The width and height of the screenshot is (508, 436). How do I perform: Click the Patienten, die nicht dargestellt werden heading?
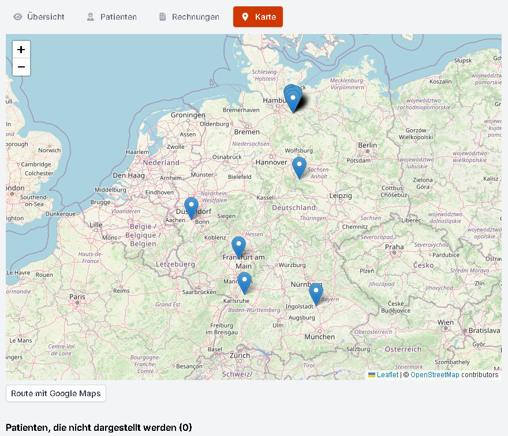(x=99, y=427)
